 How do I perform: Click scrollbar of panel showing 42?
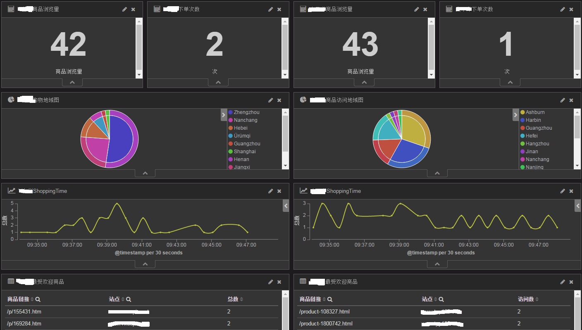click(x=139, y=48)
